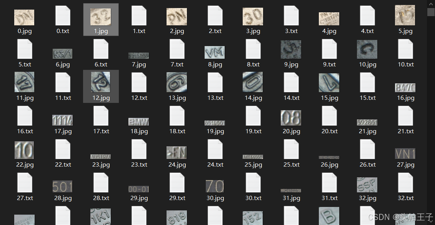Select the 5.jpg image thumbnail
Screen dimensions: 435x225
(x=405, y=15)
